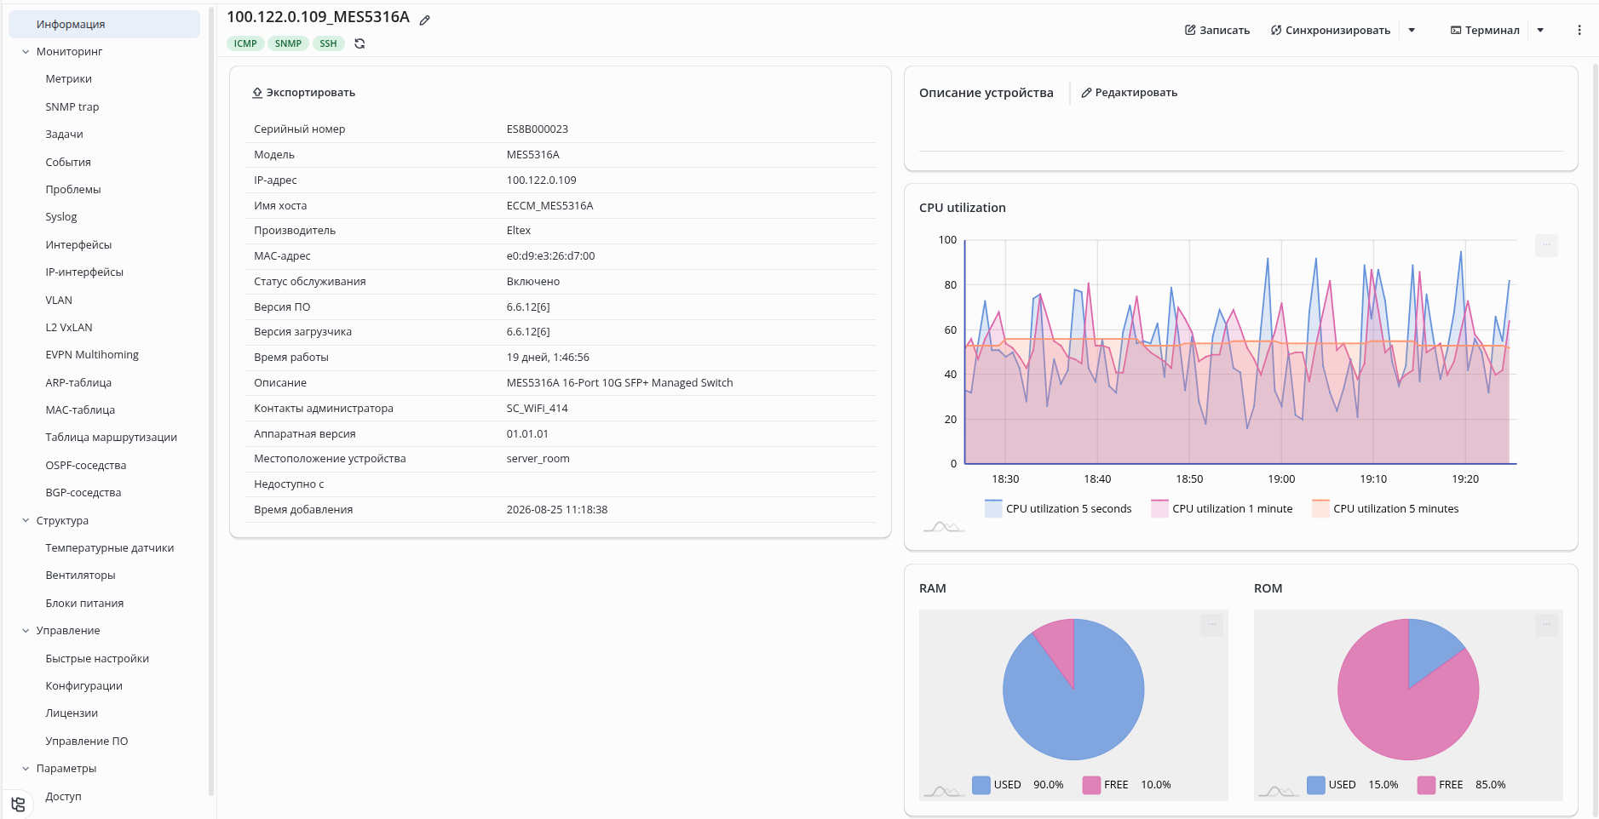Open the Интерфейсы menu item

pos(78,245)
